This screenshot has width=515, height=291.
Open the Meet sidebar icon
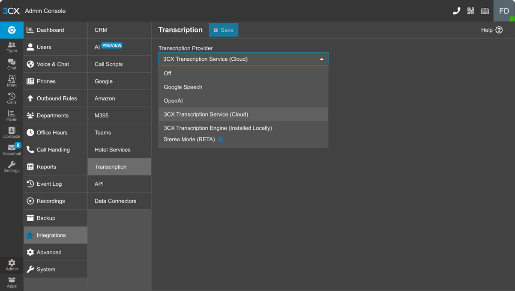pyautogui.click(x=12, y=81)
